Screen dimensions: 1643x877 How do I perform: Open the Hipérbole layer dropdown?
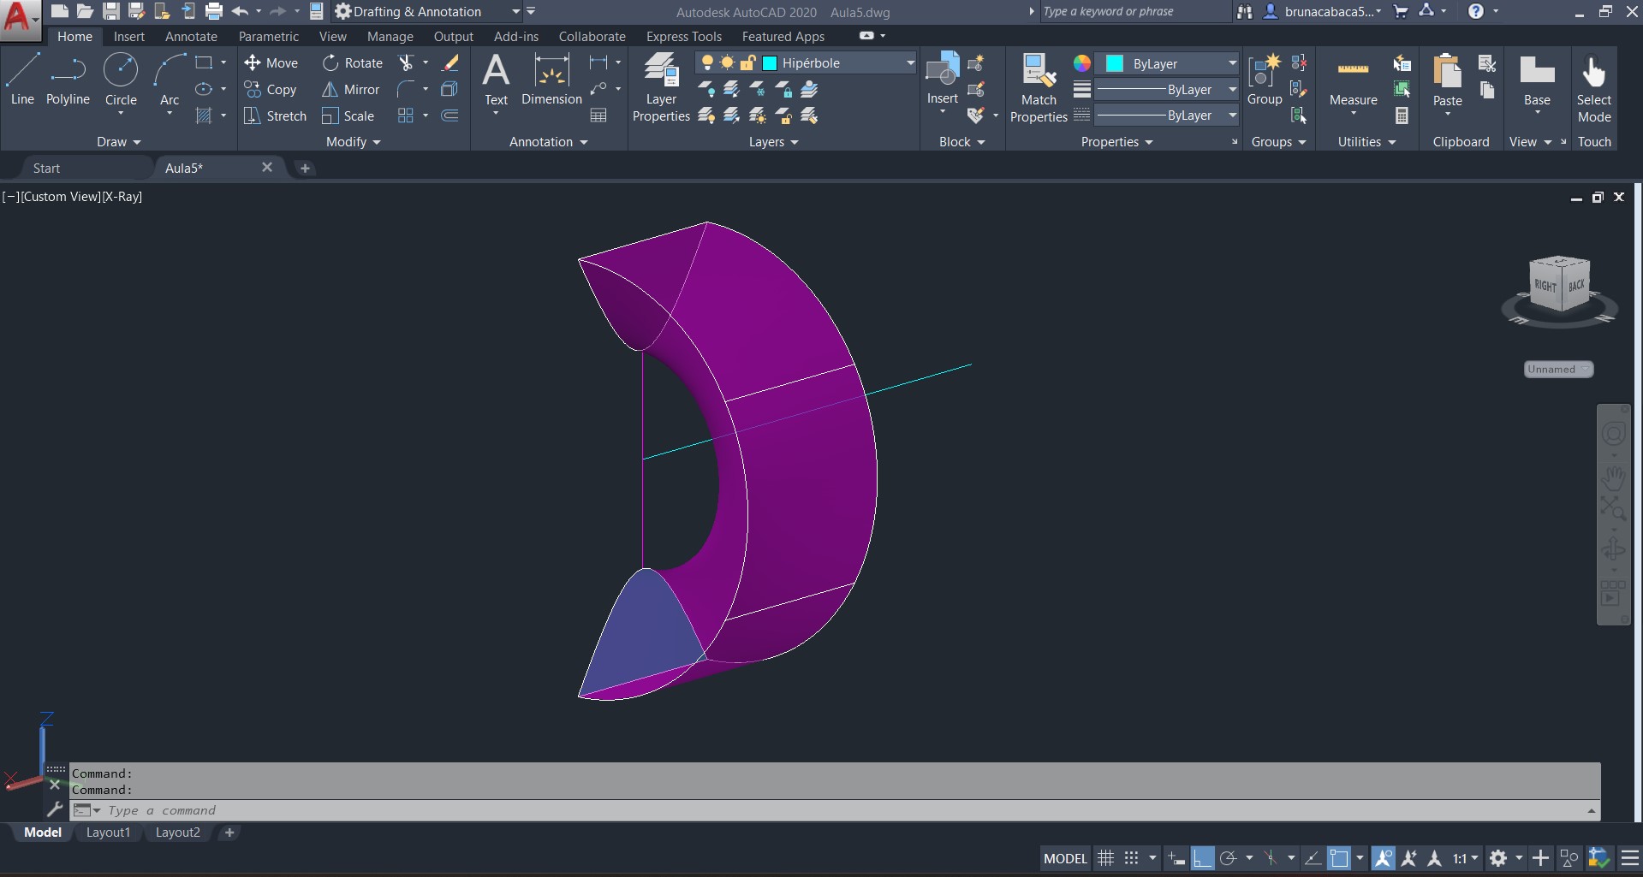pyautogui.click(x=910, y=62)
